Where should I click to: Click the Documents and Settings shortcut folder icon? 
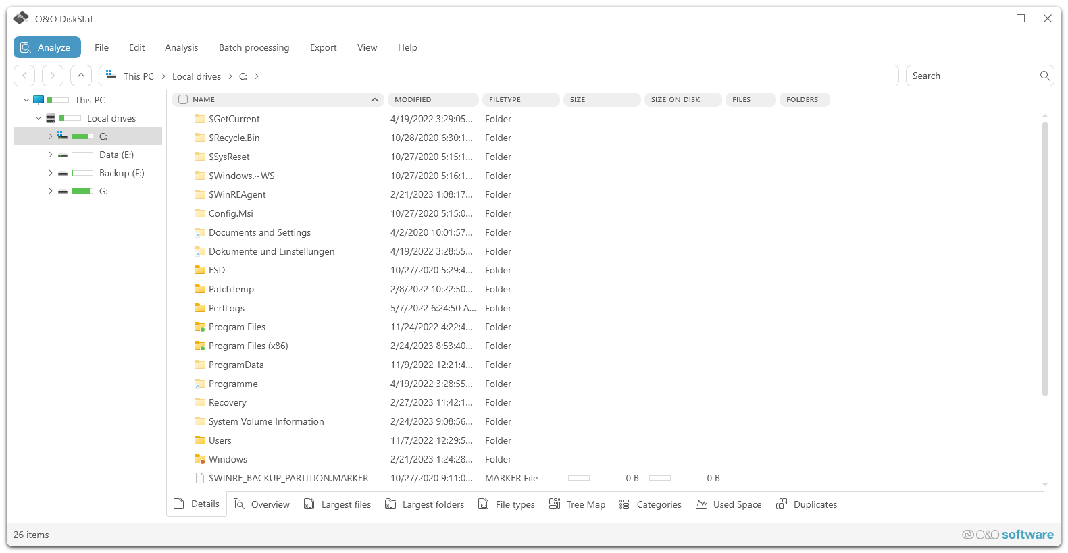point(200,232)
